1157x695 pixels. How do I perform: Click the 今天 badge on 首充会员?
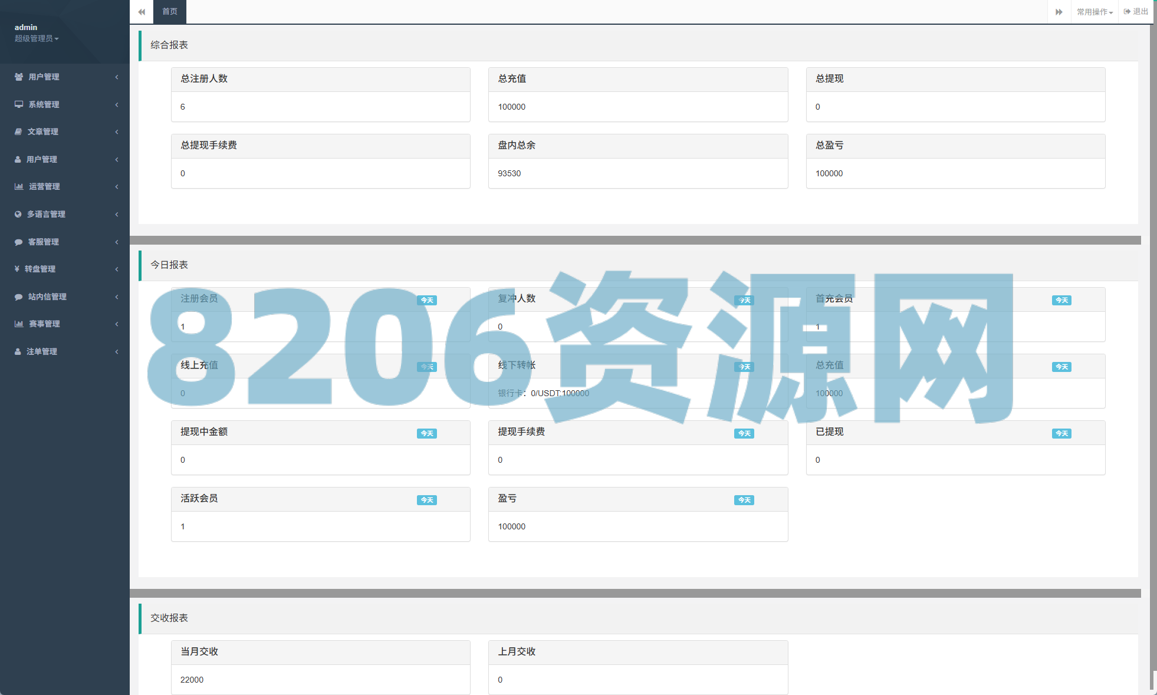1061,300
